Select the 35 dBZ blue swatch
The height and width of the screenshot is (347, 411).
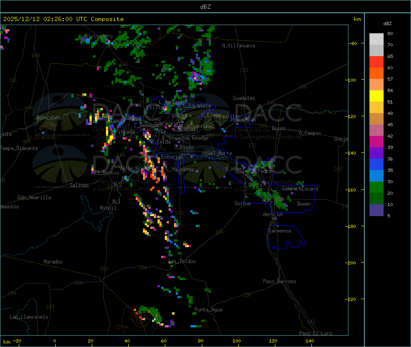point(376,164)
